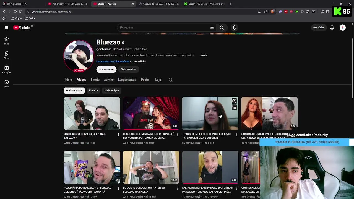Switch to the Puff Daddy browser tab
Viewport: 354px width, 199px height.
(x=68, y=4)
